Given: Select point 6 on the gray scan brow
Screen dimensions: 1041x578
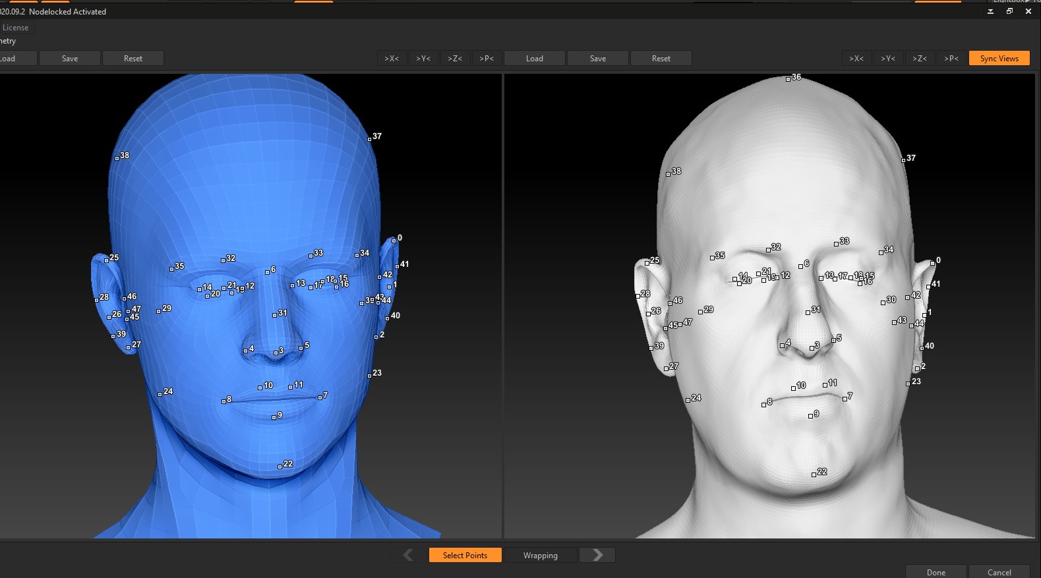Looking at the screenshot, I should (801, 266).
